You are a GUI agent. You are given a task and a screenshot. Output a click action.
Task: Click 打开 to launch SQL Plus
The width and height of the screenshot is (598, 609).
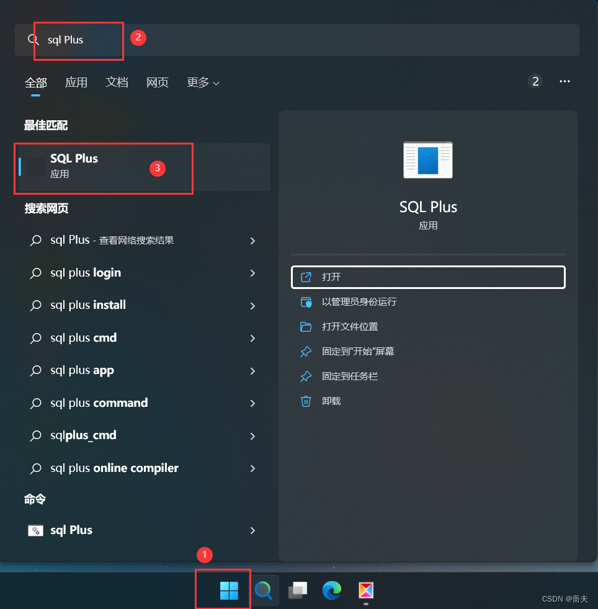(428, 277)
